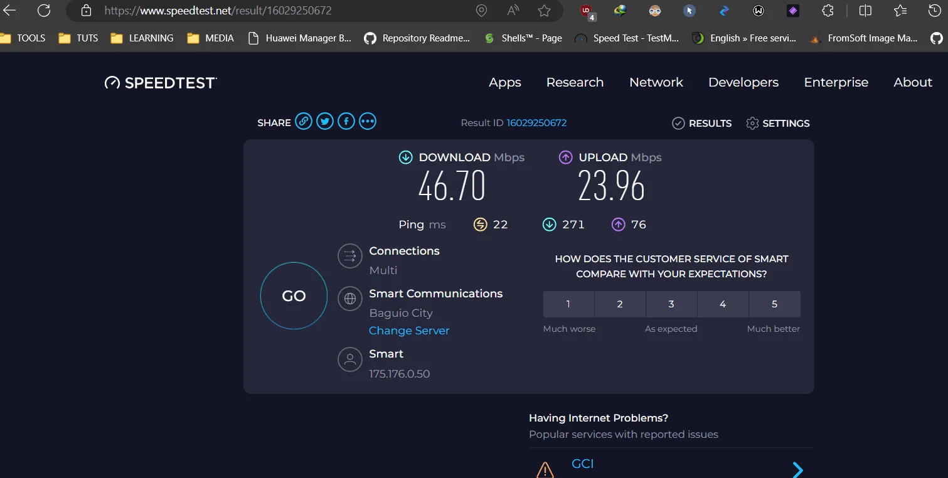Viewport: 948px width, 478px height.
Task: Open the TUTS bookmarks folder
Action: [78, 38]
